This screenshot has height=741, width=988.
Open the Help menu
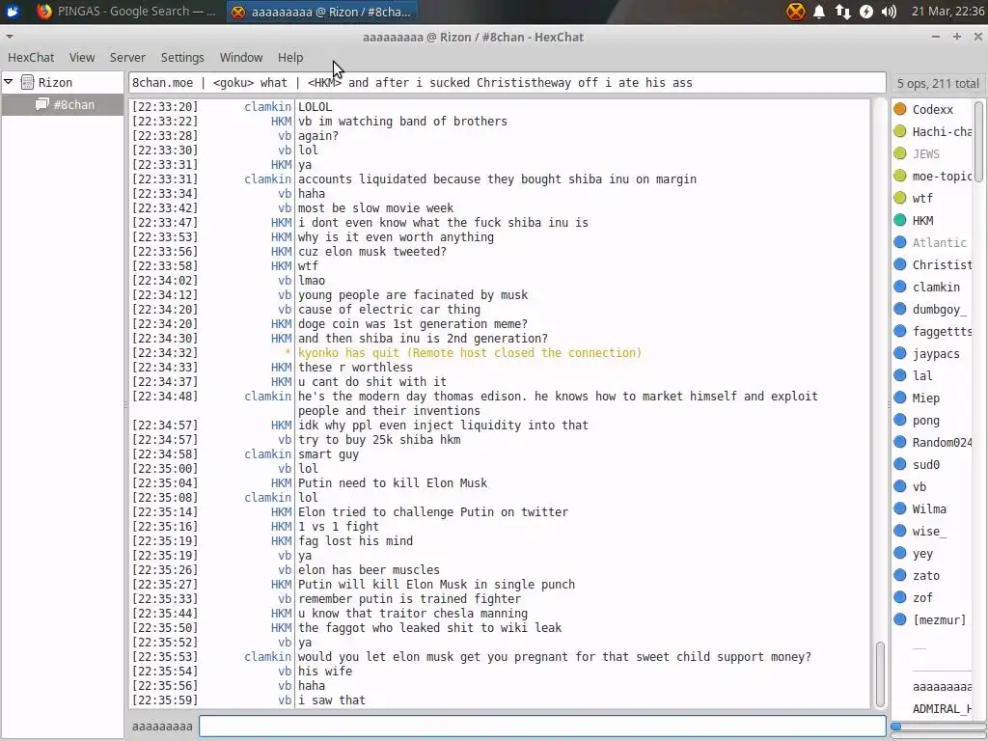click(x=290, y=57)
